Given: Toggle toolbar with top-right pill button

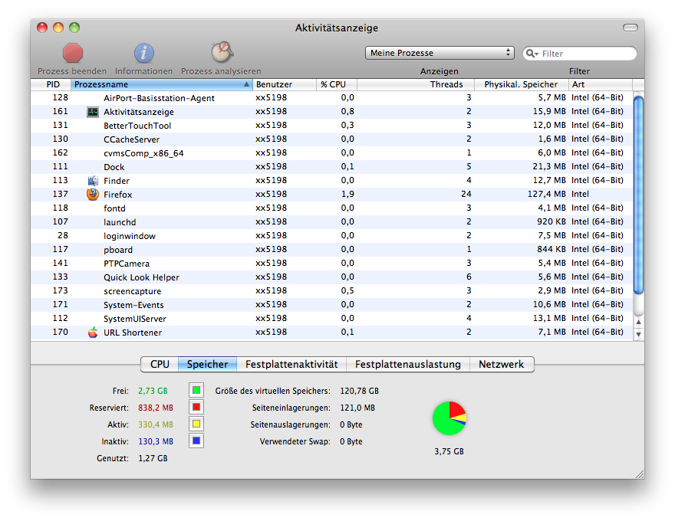Looking at the screenshot, I should (x=630, y=28).
